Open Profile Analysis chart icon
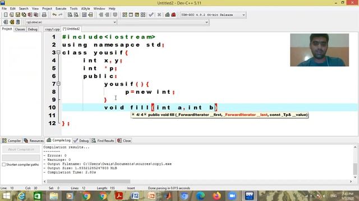The image size is (359, 201). [x=167, y=15]
